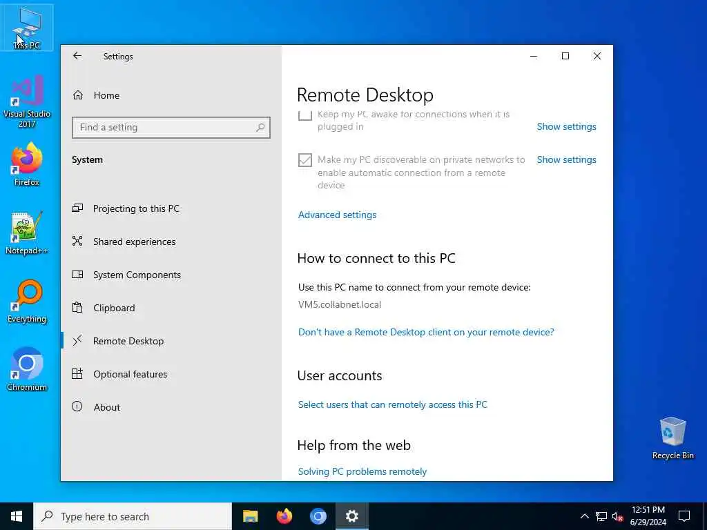The image size is (707, 530).
Task: Click the network tray icon
Action: click(x=601, y=516)
